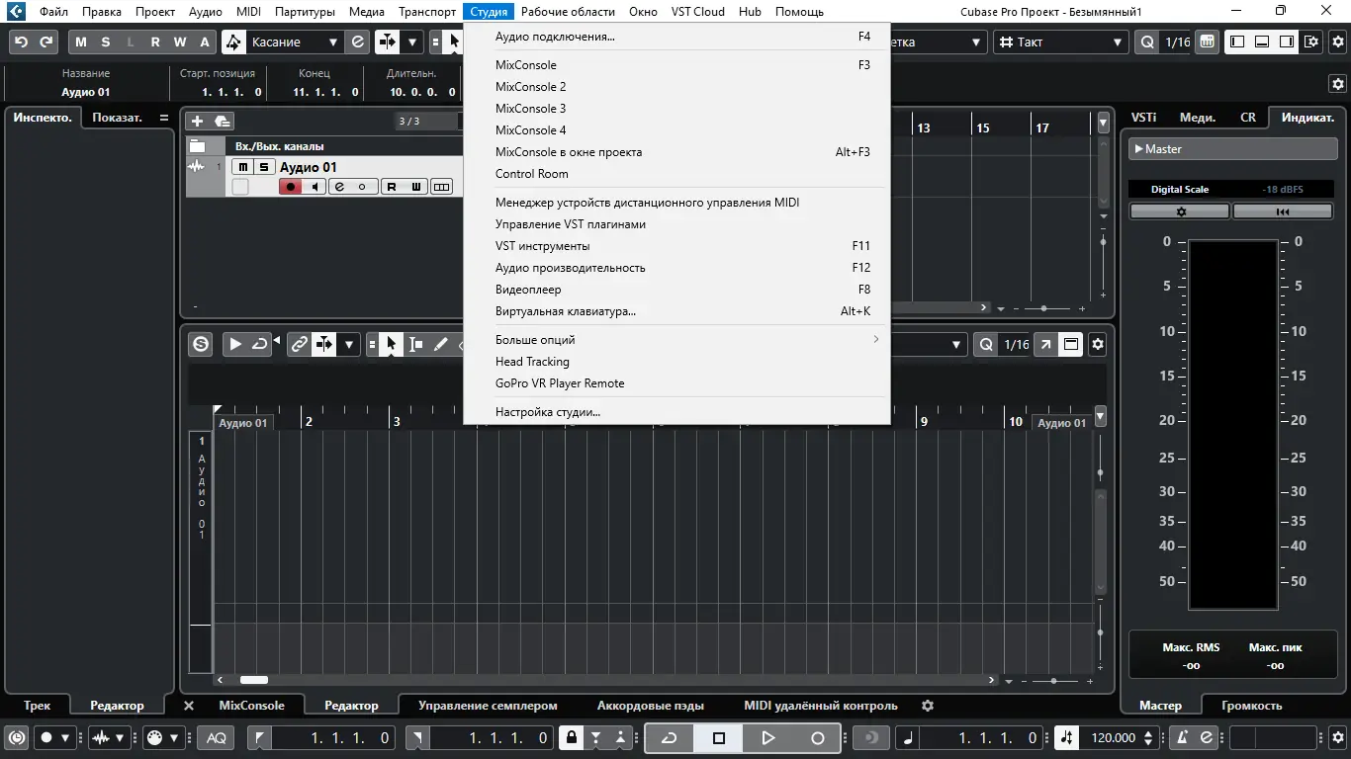This screenshot has width=1351, height=759.
Task: Toggle record enable on Аудио 01
Action: (x=291, y=187)
